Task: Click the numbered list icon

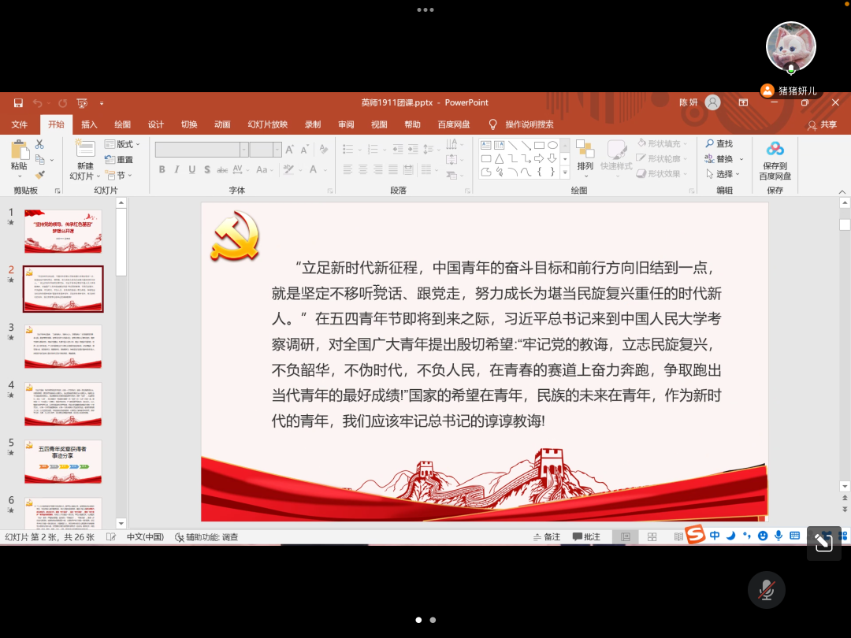Action: click(373, 149)
